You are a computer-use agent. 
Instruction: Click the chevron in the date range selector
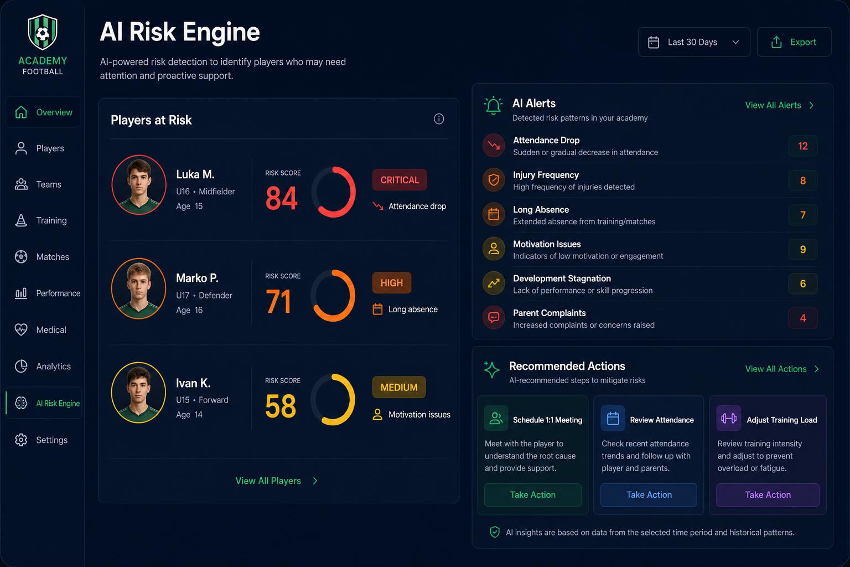click(735, 42)
